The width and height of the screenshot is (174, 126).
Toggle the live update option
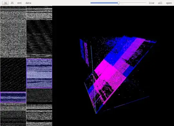151,3
